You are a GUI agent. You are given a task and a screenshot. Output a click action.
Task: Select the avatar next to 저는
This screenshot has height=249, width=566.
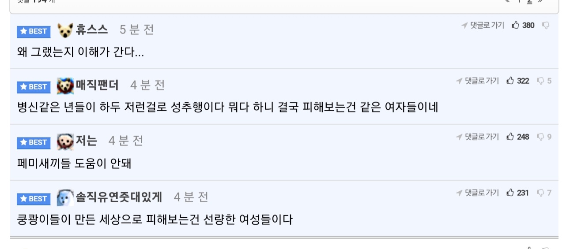point(65,141)
